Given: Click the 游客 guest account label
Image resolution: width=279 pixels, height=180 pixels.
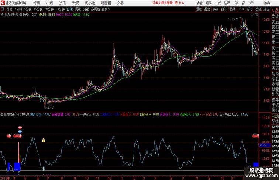Looking at the screenshot, I should (267, 3).
